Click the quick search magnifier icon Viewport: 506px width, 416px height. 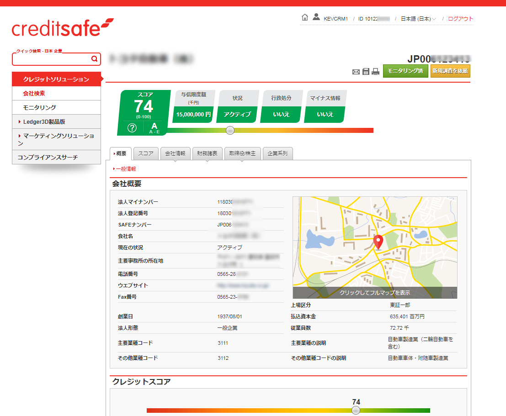(x=94, y=59)
